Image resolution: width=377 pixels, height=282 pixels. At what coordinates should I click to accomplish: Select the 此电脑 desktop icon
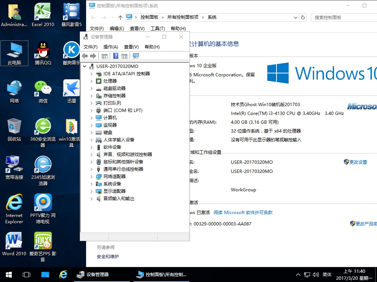point(14,53)
